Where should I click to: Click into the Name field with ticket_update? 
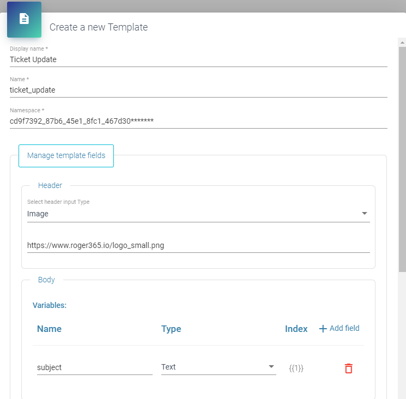coord(198,90)
